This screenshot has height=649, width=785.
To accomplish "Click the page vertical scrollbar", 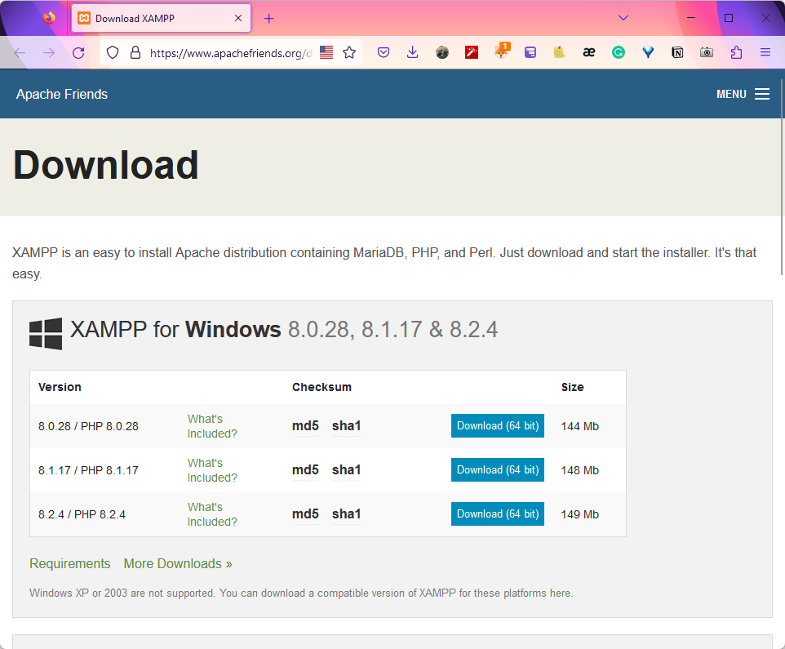I will click(782, 177).
